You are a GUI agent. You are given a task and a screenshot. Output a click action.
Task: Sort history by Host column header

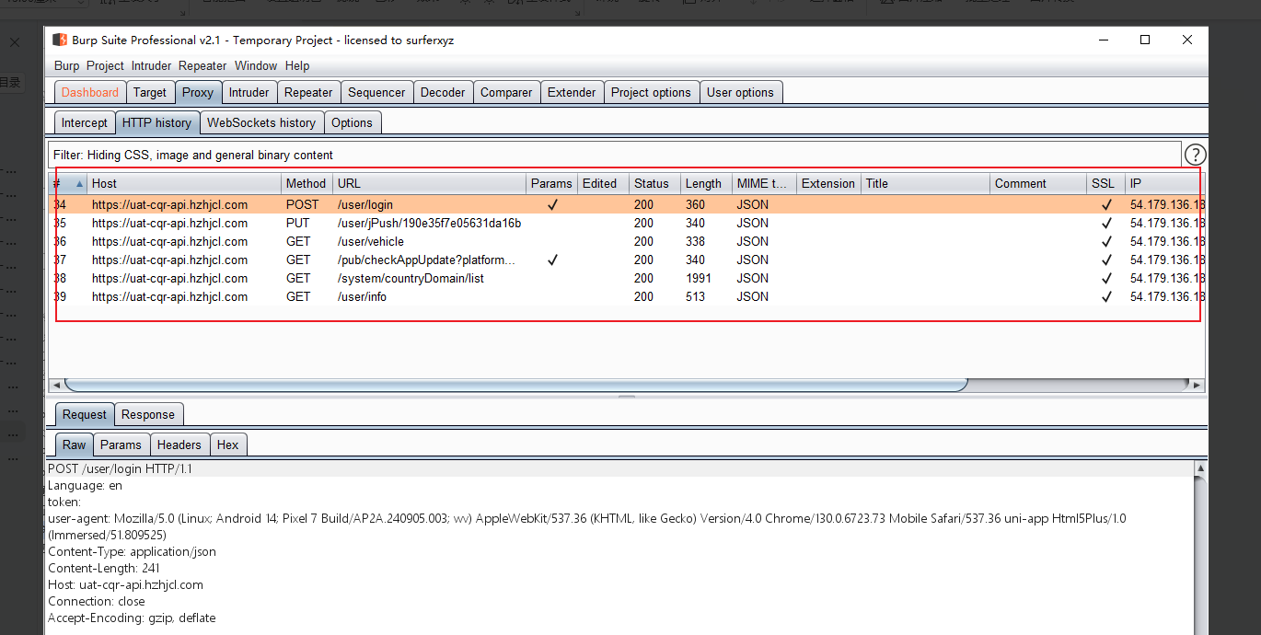click(x=184, y=183)
